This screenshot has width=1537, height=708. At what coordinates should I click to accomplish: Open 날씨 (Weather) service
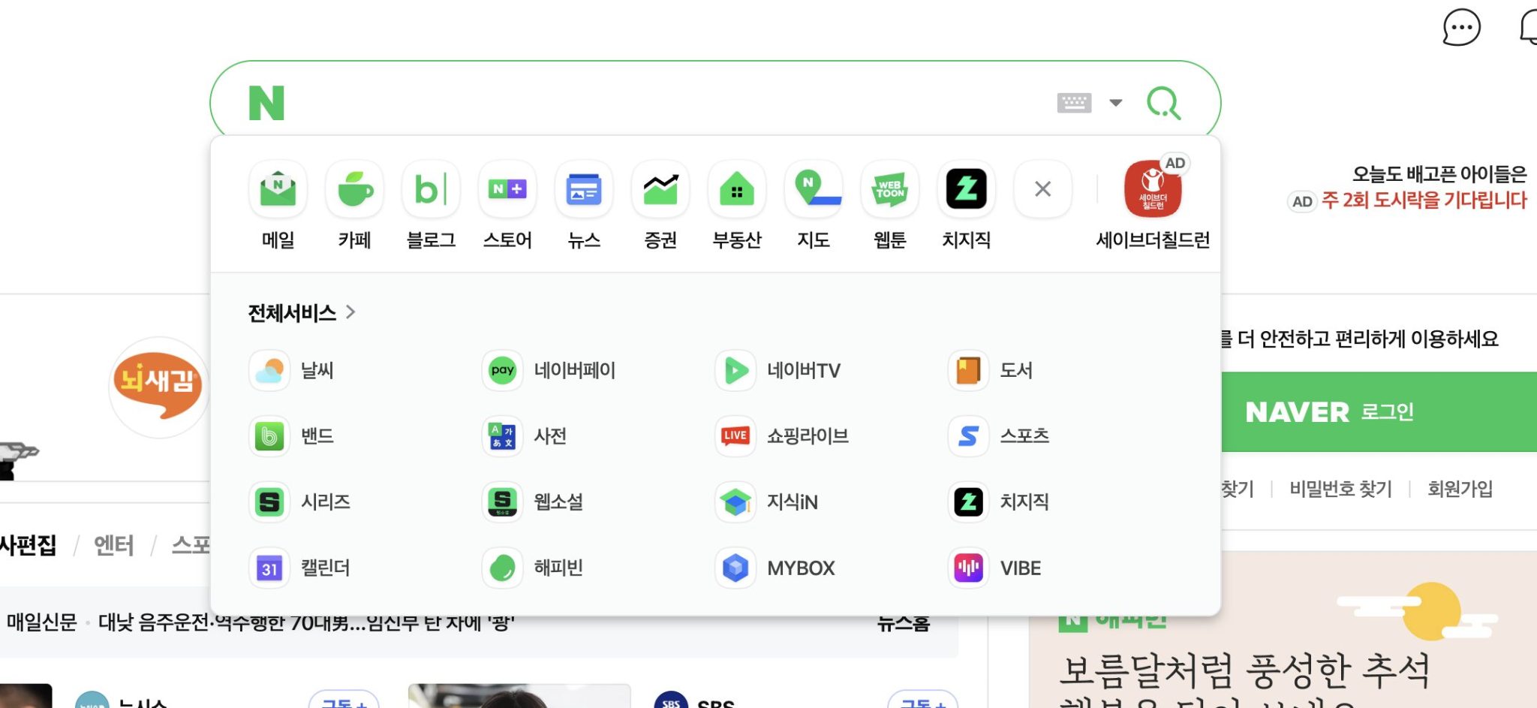point(291,370)
